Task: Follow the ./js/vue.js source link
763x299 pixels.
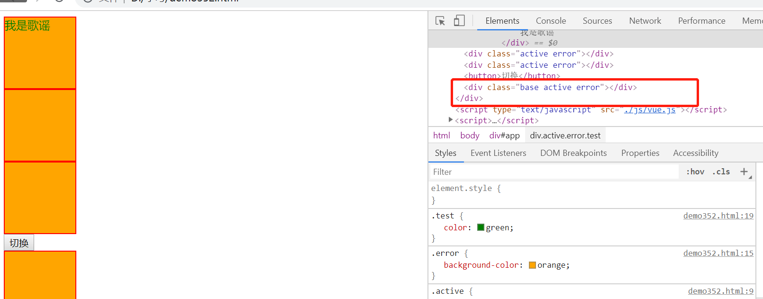Action: (x=650, y=109)
